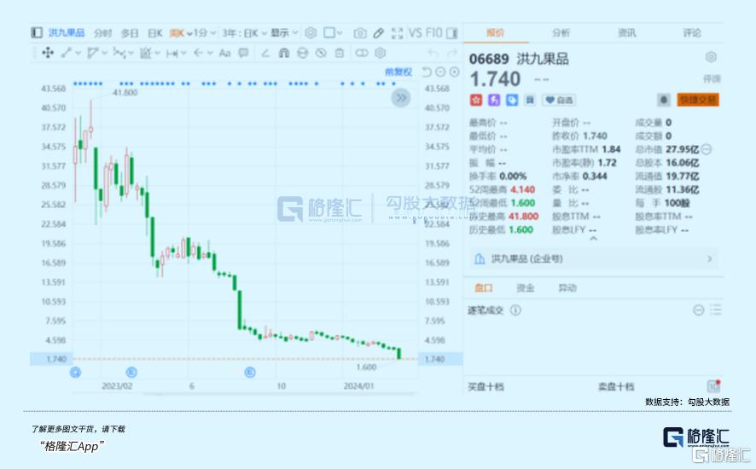Image resolution: width=756 pixels, height=469 pixels.
Task: Jump to latest data with double-arrow button
Action: coord(401,98)
